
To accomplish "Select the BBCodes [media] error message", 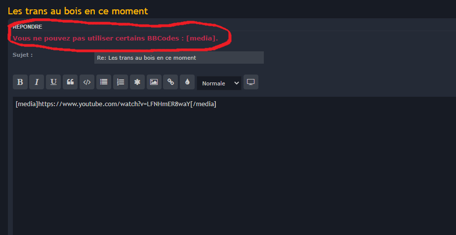I will pos(116,39).
